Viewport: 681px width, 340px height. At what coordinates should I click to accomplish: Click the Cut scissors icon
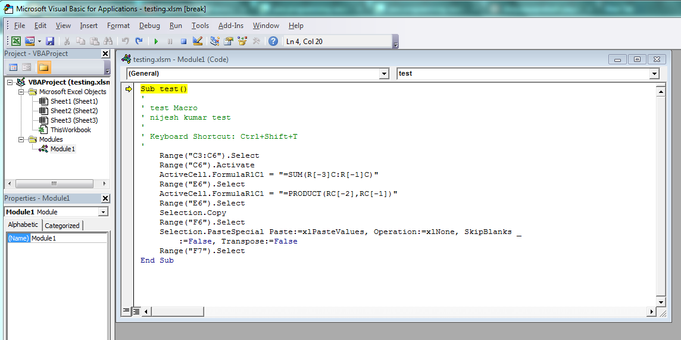point(67,41)
